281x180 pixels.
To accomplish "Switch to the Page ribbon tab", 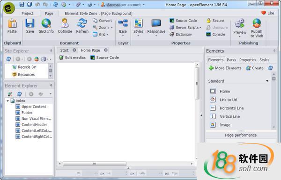I will pos(49,14).
